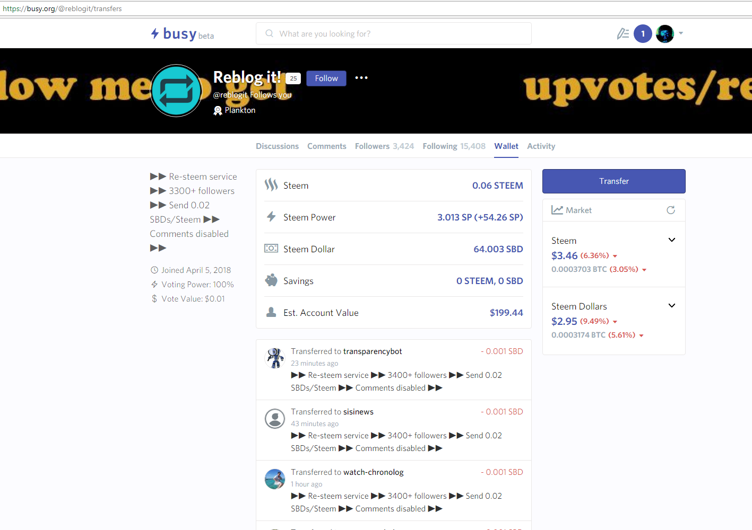The width and height of the screenshot is (752, 530).
Task: Click the Voting Power bolt icon
Action: point(154,284)
